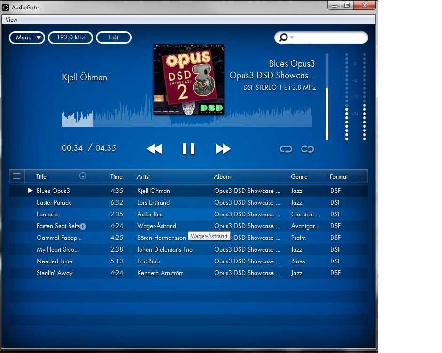Sort the playlist by Album column

pyautogui.click(x=222, y=176)
